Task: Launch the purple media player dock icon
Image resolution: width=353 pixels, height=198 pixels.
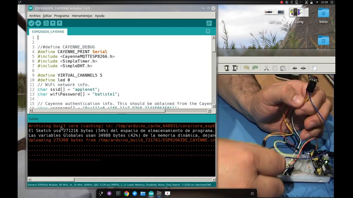Action: click(x=109, y=194)
